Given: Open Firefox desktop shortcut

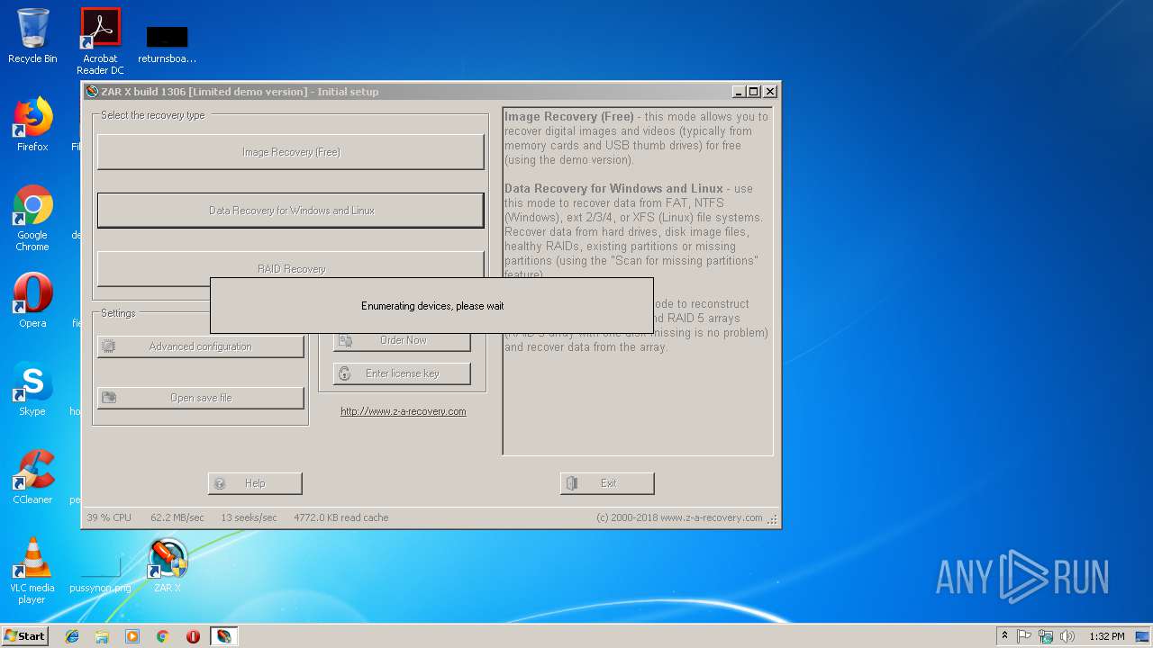Looking at the screenshot, I should click(x=32, y=124).
